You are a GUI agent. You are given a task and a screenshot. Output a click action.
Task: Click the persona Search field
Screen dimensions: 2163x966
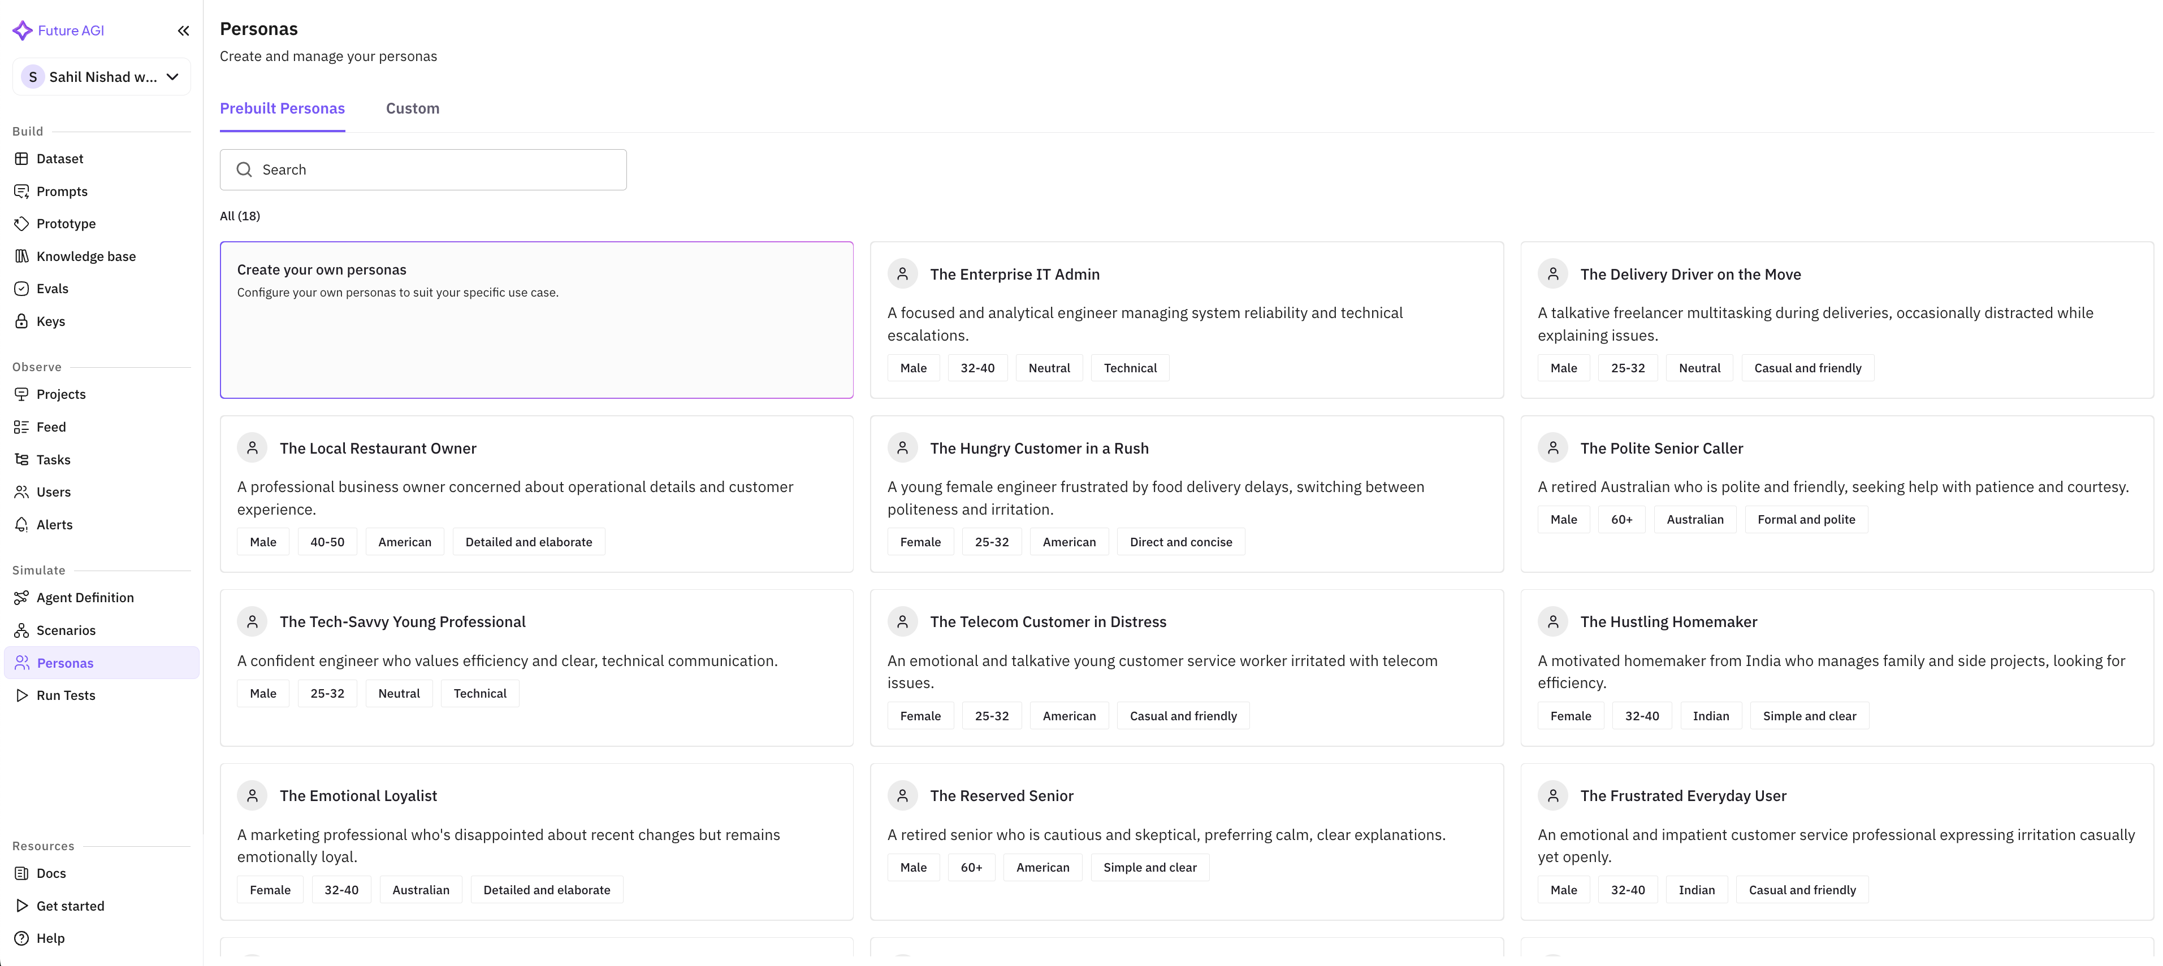(x=423, y=169)
